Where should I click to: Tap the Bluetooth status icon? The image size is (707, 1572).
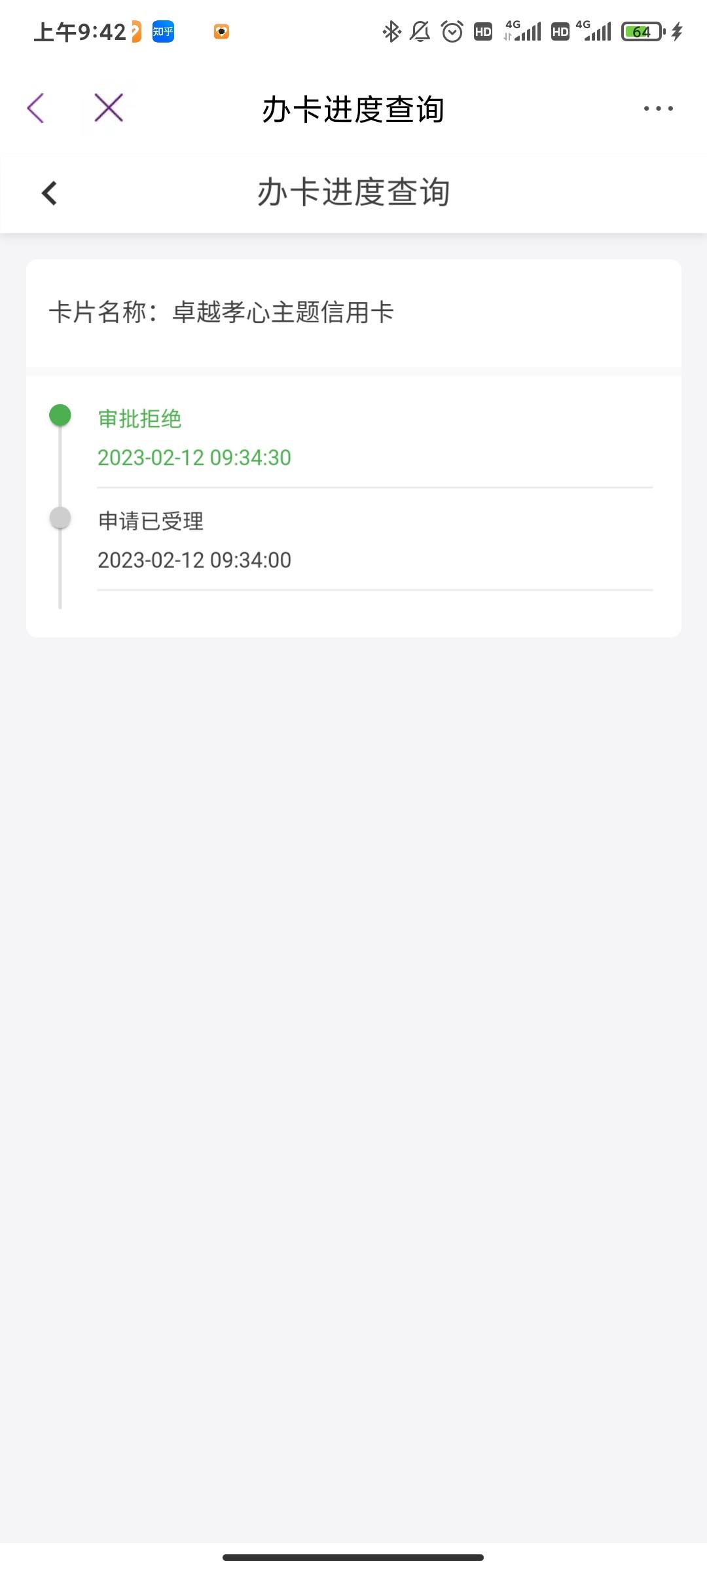click(x=391, y=31)
